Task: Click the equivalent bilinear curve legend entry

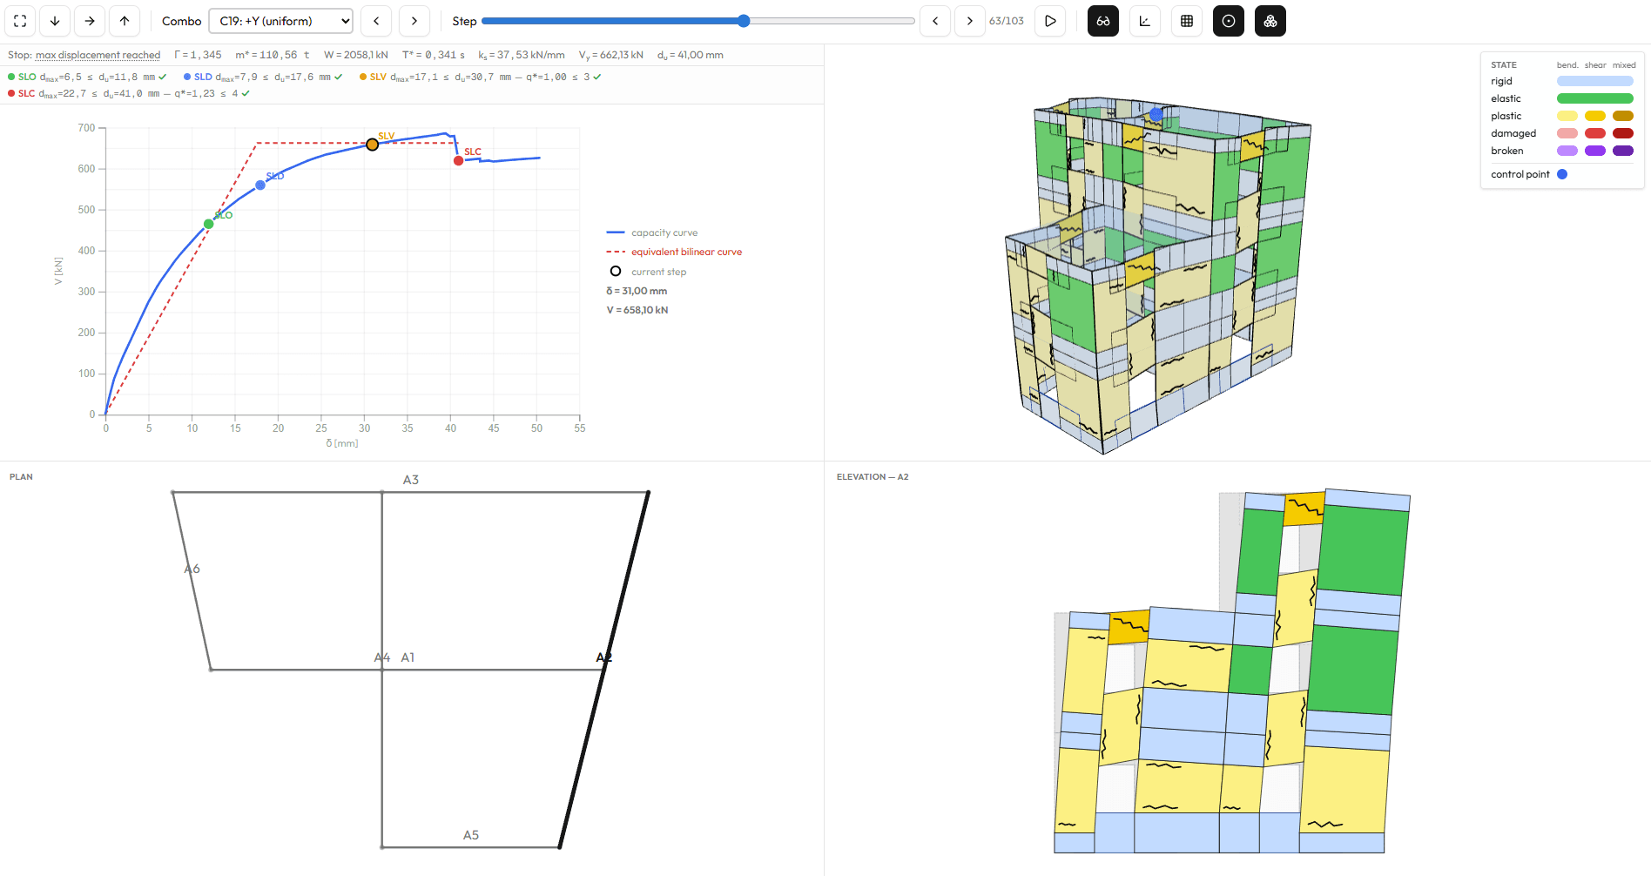Action: (x=674, y=252)
